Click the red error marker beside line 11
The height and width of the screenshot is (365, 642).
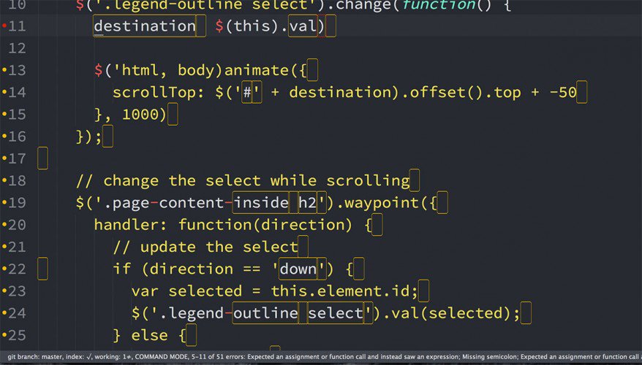click(4, 26)
